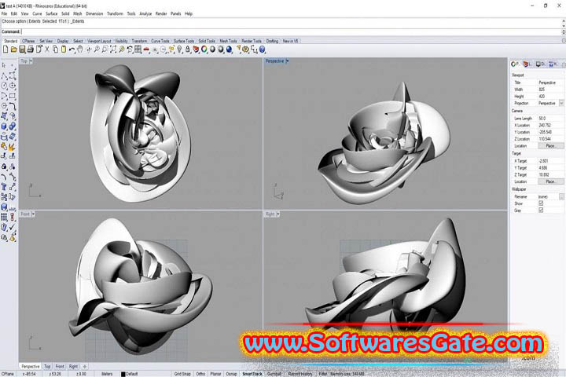This screenshot has width=566, height=377.
Task: Click the Undo arrow icon
Action: pyautogui.click(x=72, y=49)
